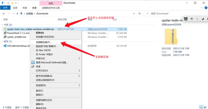This screenshot has height=109, width=208.
Task: Click the 提取 contextual tab header
Action: [x=51, y=3]
